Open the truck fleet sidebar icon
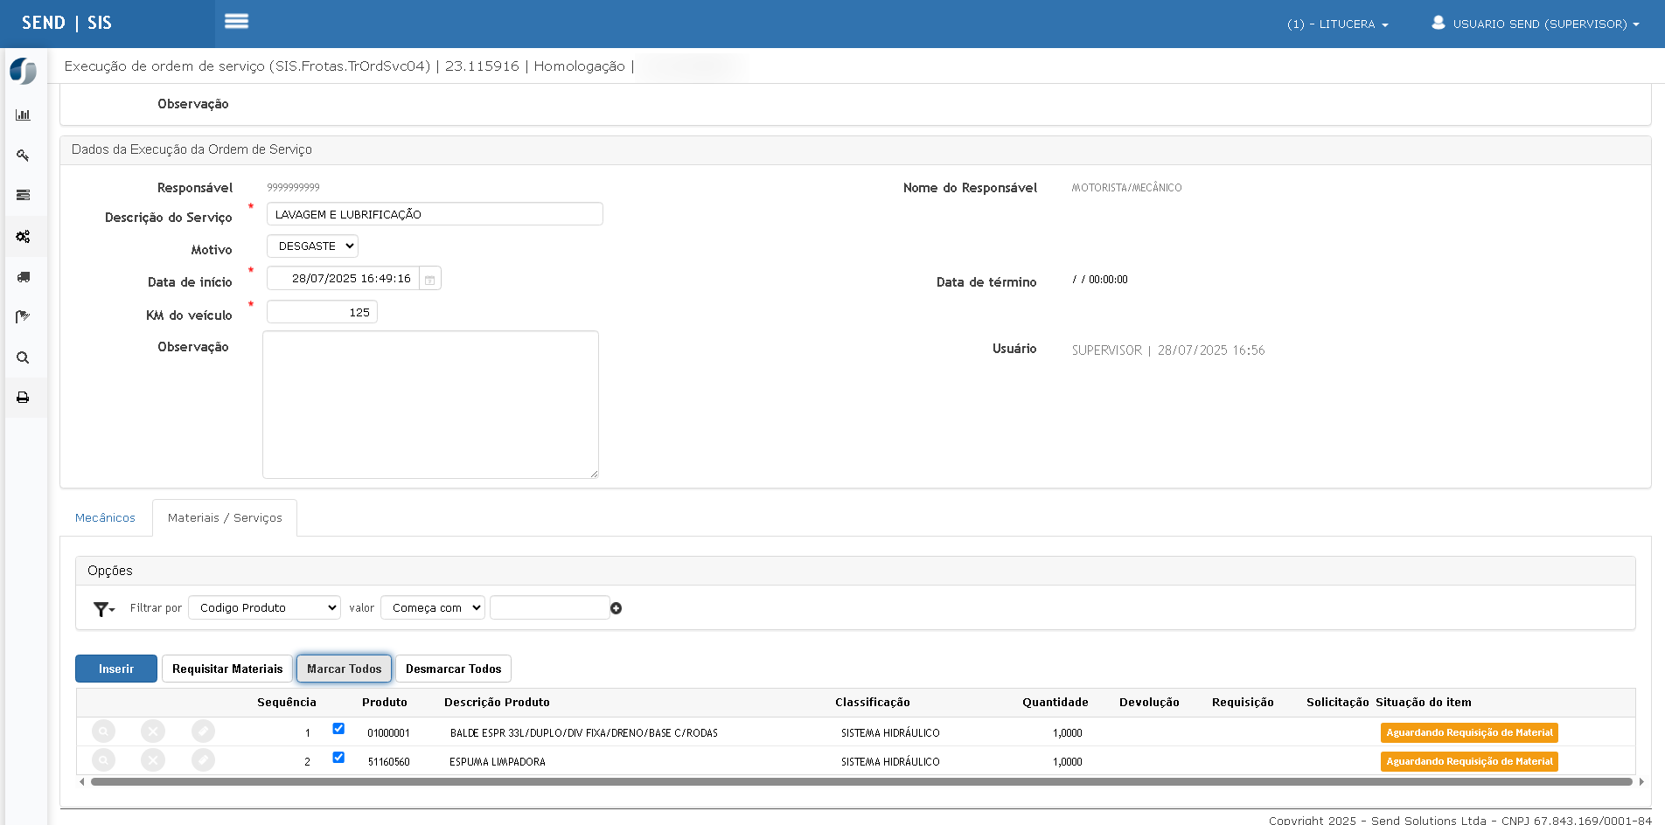 tap(23, 276)
